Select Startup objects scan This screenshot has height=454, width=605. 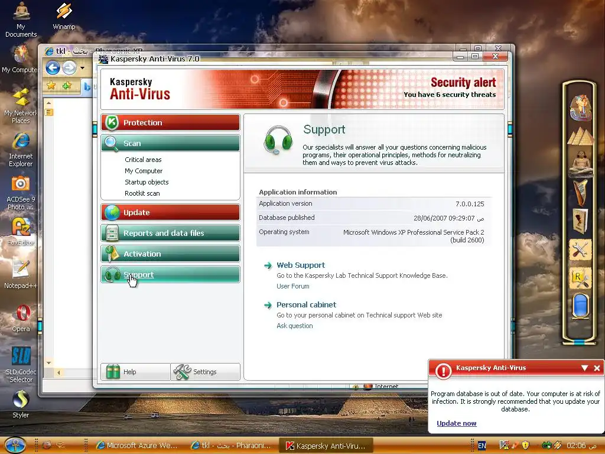point(147,182)
